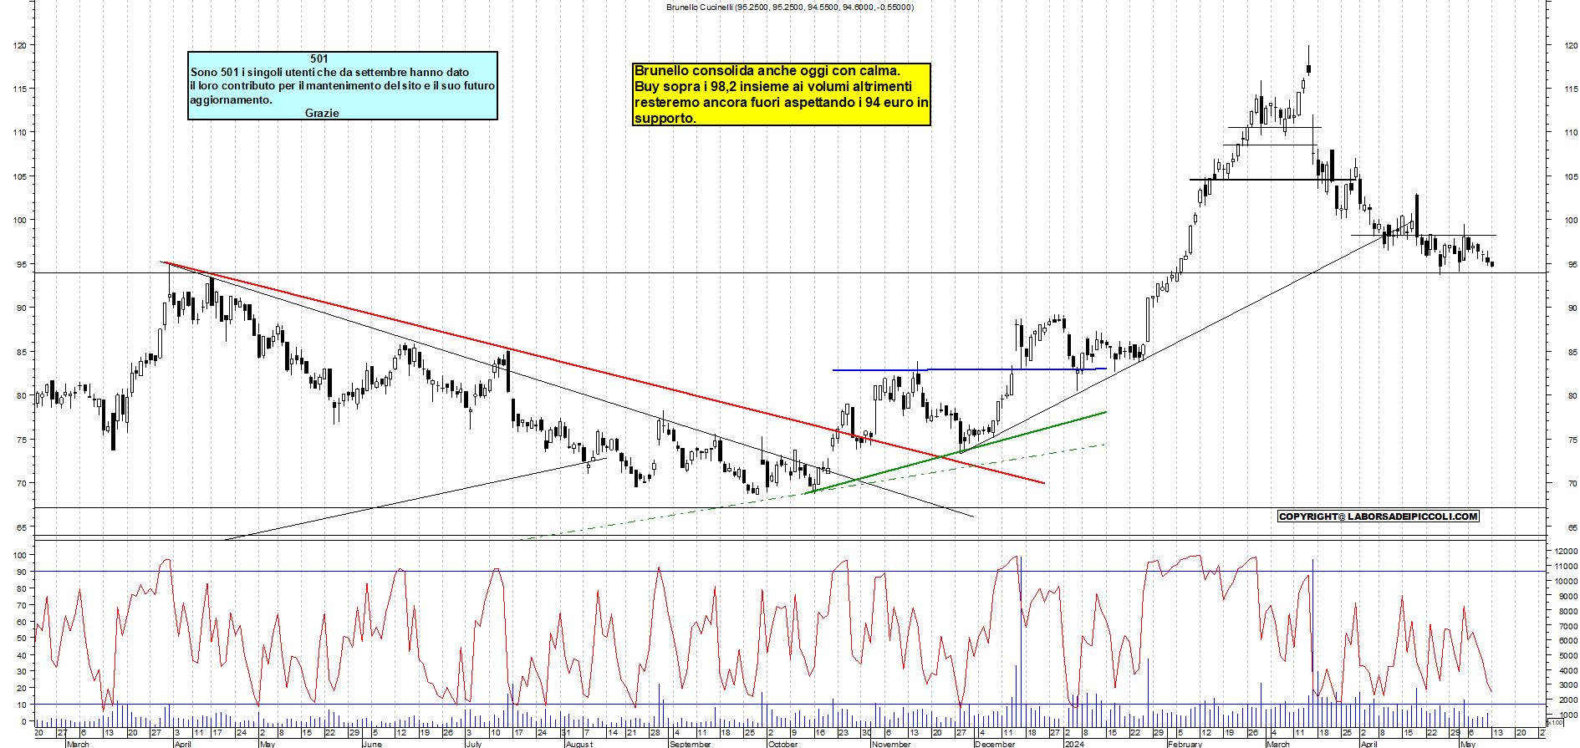Screen dimensions: 1580x748
Task: Click the 65 price label on left axis
Action: [x=21, y=527]
